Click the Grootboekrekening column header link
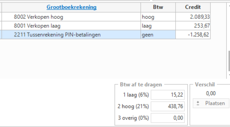Screen dimensions: 230x127 point(72,7)
